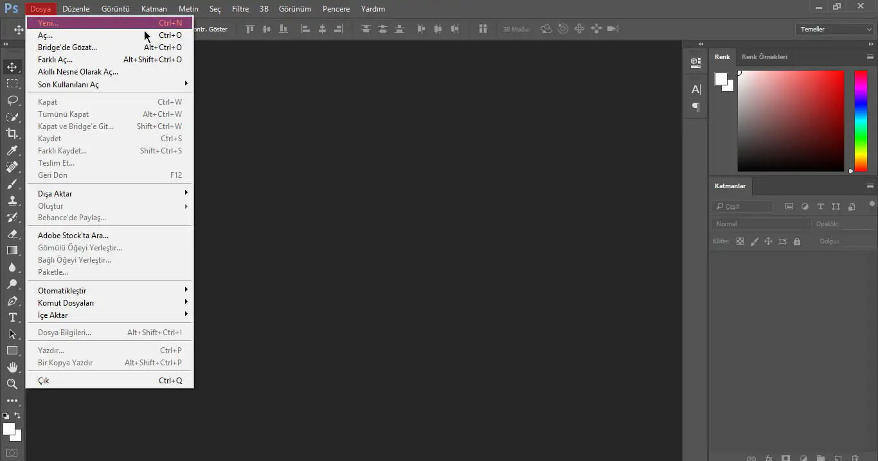Select the Pen tool
The height and width of the screenshot is (461, 878).
click(12, 300)
